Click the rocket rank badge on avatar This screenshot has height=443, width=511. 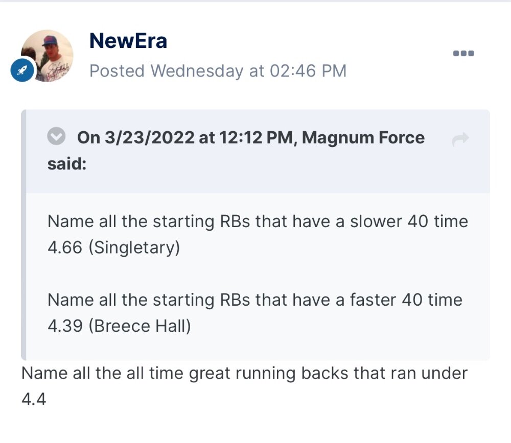22,70
